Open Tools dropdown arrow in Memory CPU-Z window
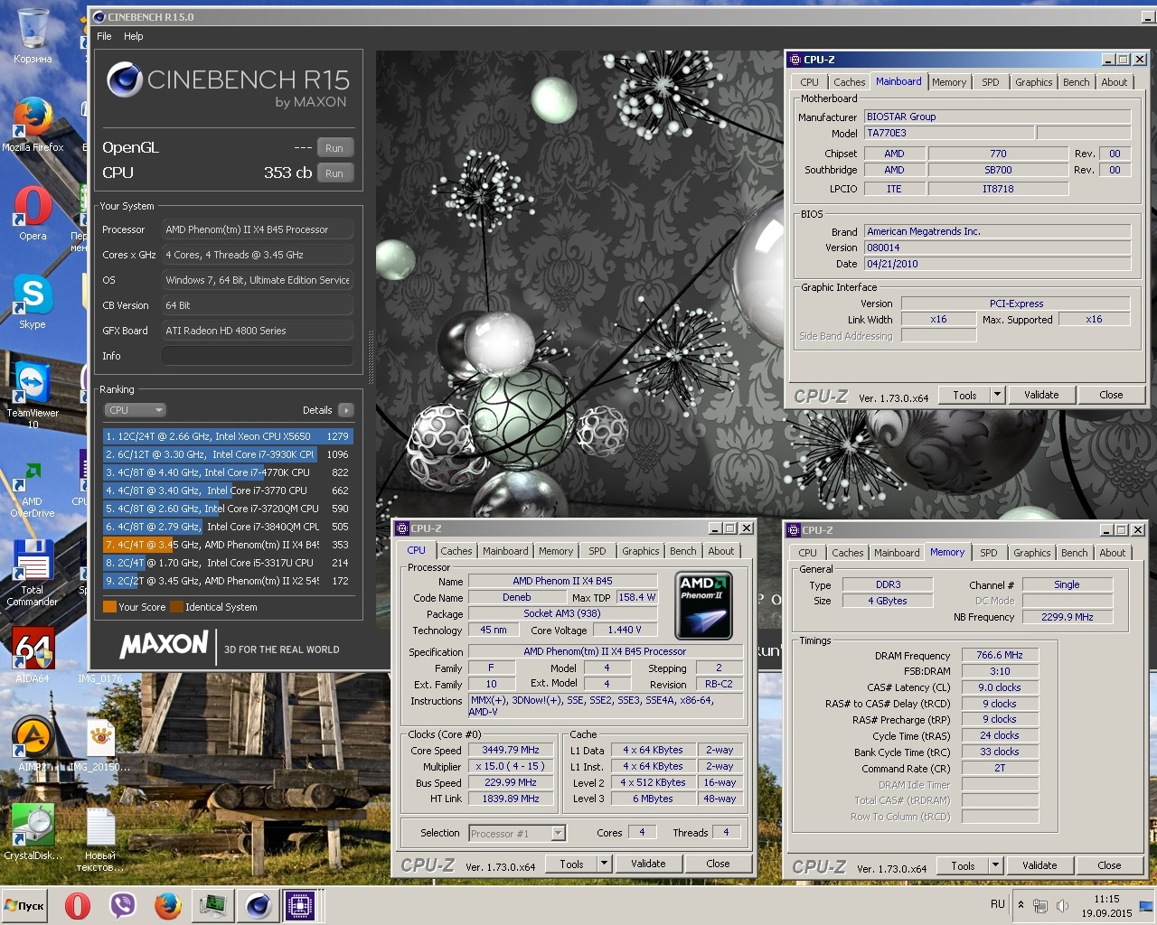Screen dimensions: 1157x925 (x=995, y=865)
